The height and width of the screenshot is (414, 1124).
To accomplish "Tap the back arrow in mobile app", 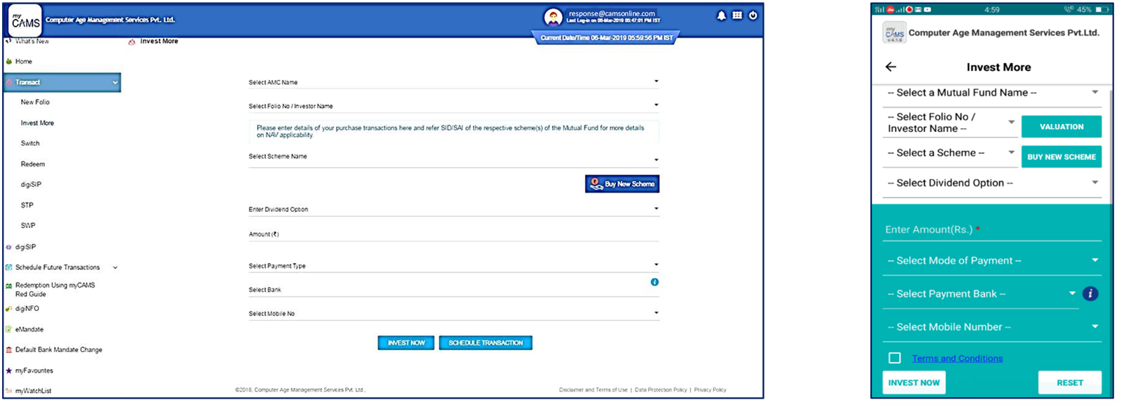I will coord(891,67).
